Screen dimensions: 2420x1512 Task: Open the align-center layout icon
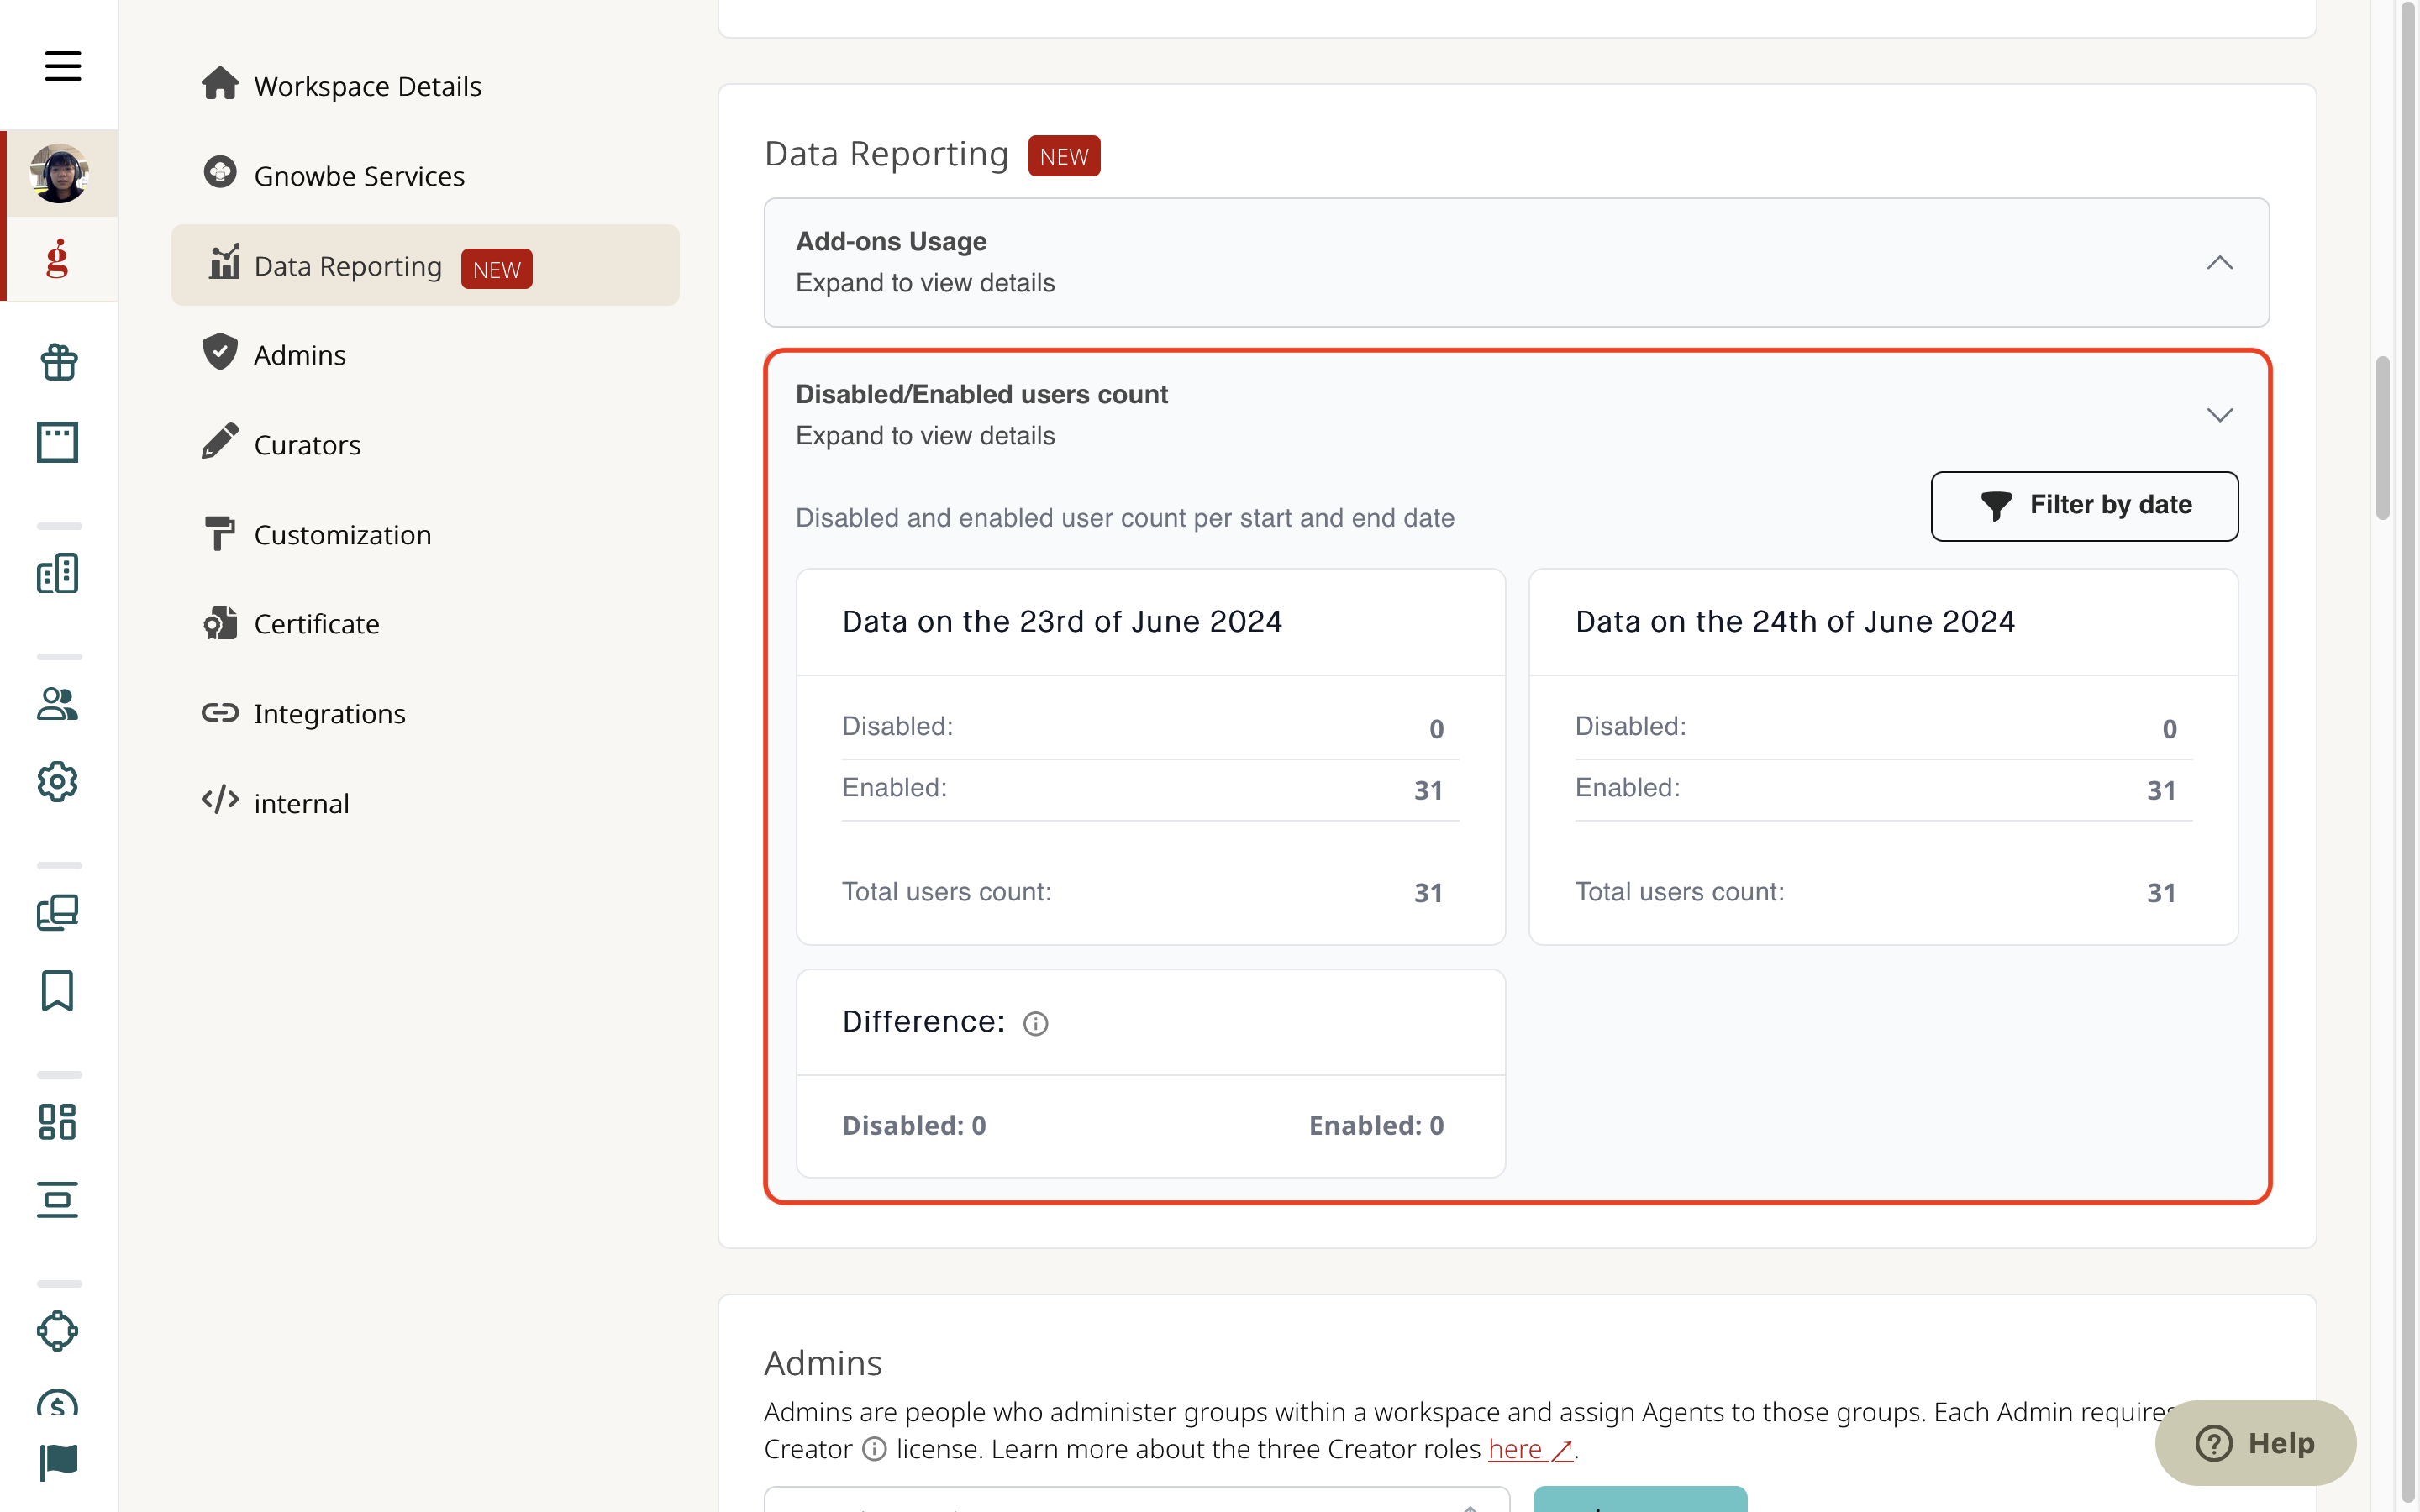tap(58, 1200)
